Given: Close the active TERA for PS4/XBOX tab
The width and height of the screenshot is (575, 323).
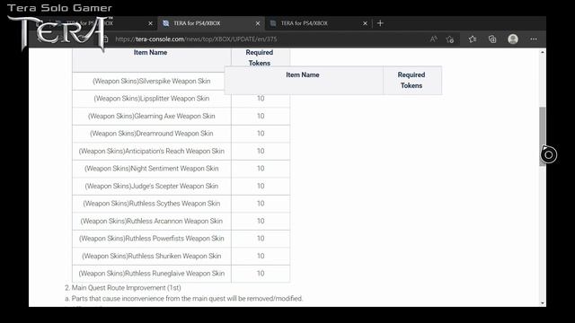Looking at the screenshot, I should pyautogui.click(x=258, y=23).
